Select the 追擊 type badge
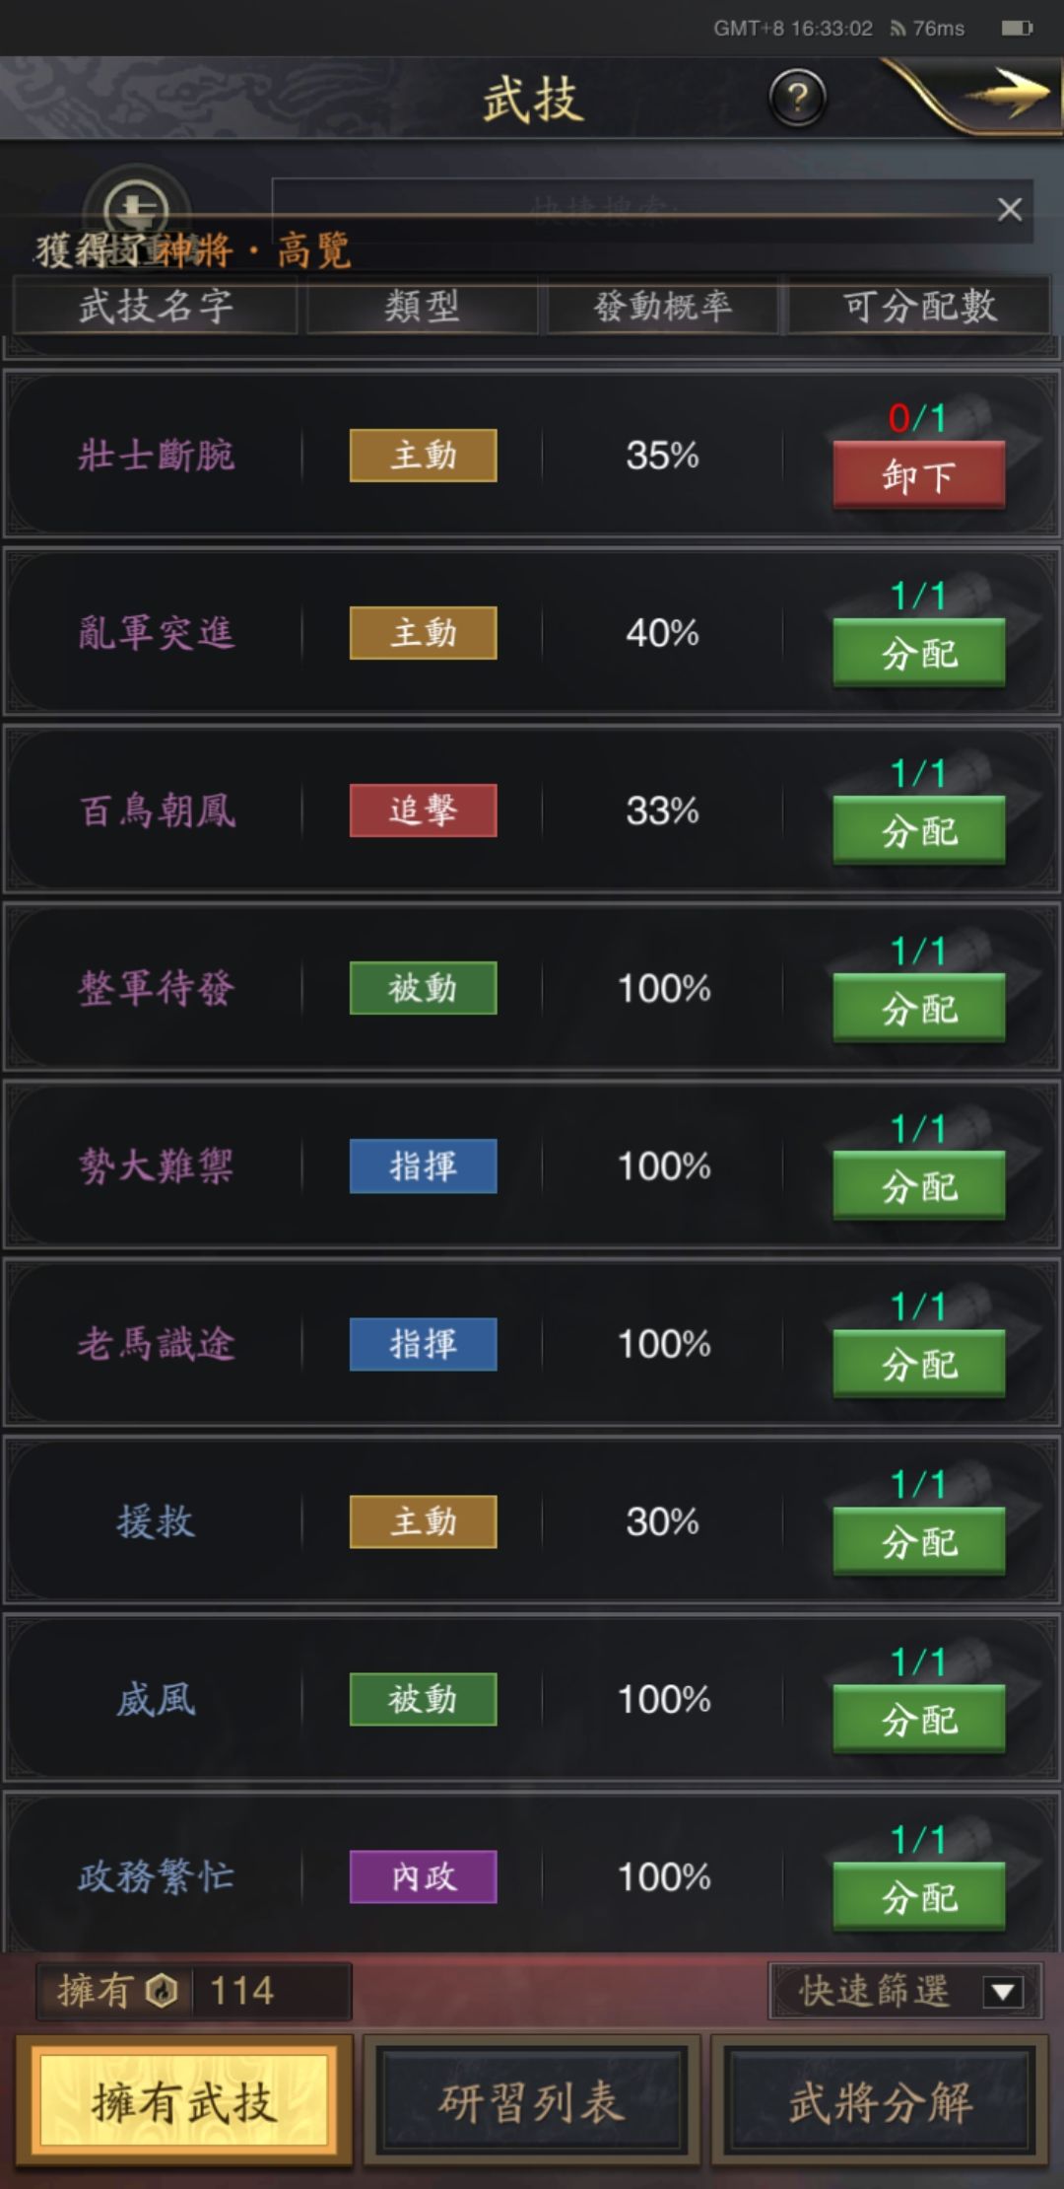 (x=423, y=811)
